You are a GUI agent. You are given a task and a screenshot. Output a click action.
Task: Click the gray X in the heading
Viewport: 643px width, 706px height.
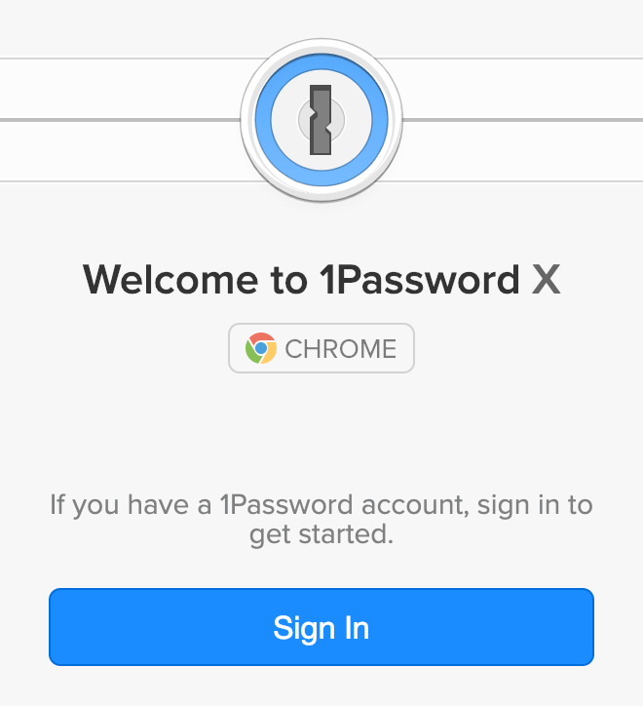[547, 280]
